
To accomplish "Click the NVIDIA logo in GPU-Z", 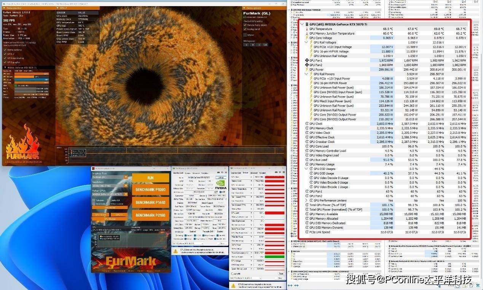I will 220,185.
